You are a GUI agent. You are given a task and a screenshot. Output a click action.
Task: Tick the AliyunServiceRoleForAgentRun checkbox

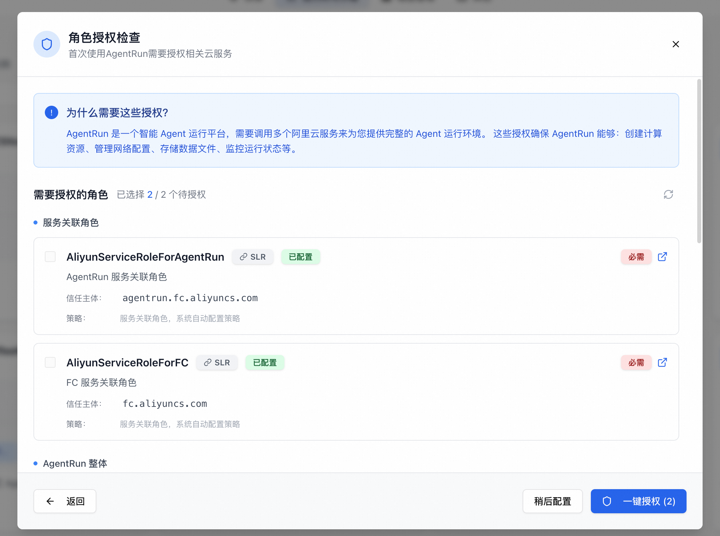click(50, 257)
